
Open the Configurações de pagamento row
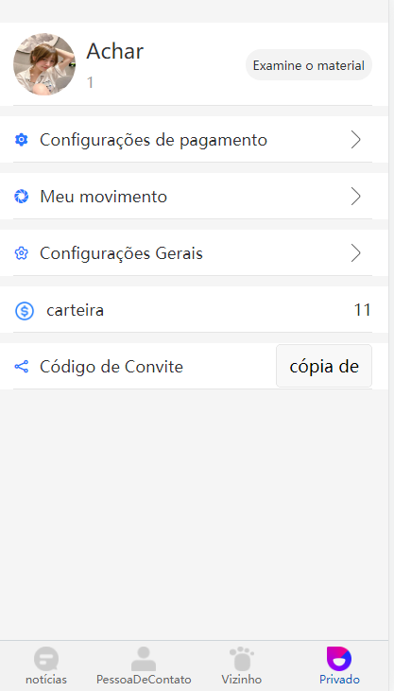coord(193,140)
